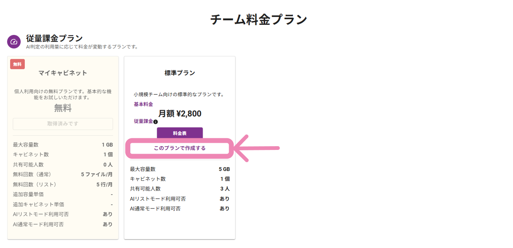Select the 標準プラン card title
This screenshot has width=513, height=248.
[180, 73]
